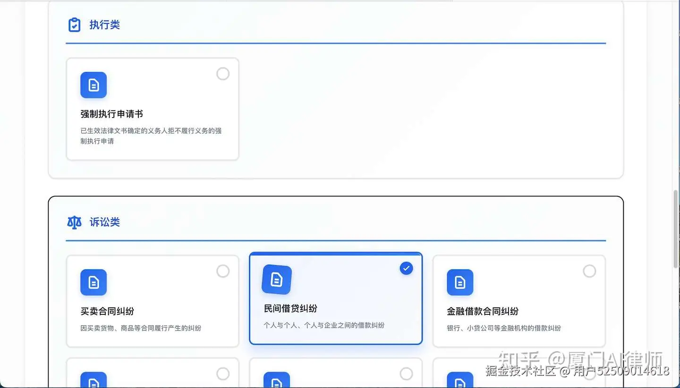This screenshot has width=680, height=388.
Task: Click description 已生效法律文书确定的义务人拒不履行义务的强制执行申请
Action: point(151,136)
